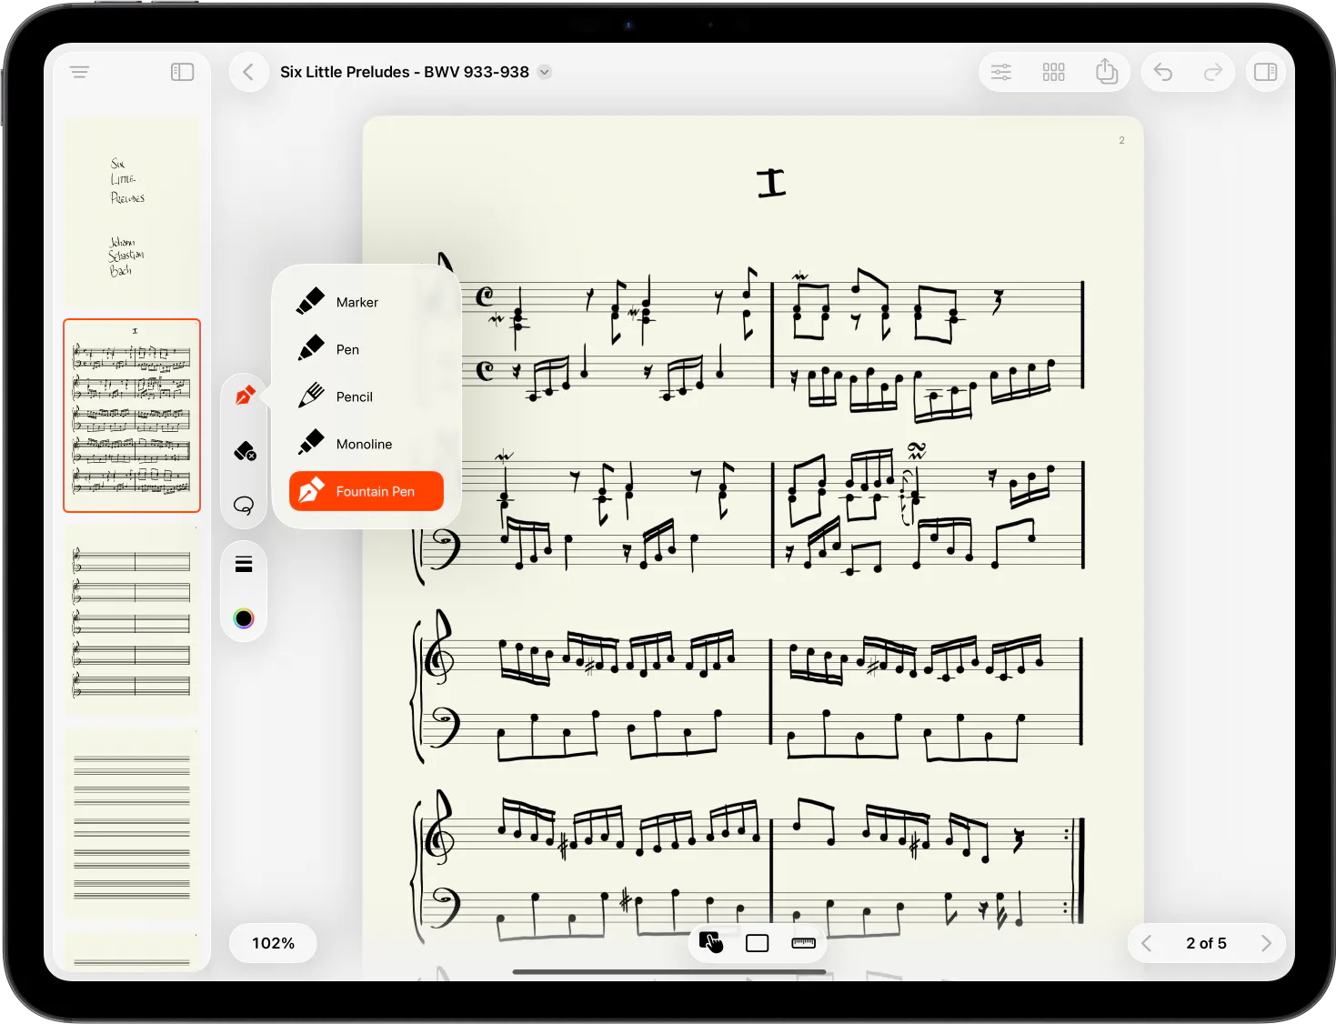Select the rectangle shape tool
Screen dimensions: 1336x1024
tap(758, 944)
